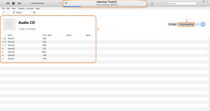Viewport: 210px width, 111px height.
Task: Sort by the Album column header
Action: pyautogui.click(x=69, y=35)
